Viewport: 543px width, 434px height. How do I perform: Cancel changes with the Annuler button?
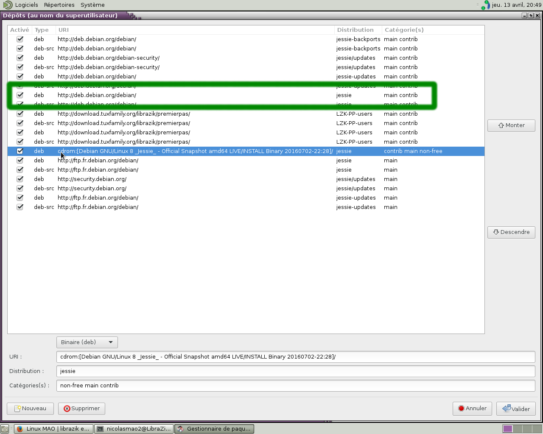(x=472, y=409)
